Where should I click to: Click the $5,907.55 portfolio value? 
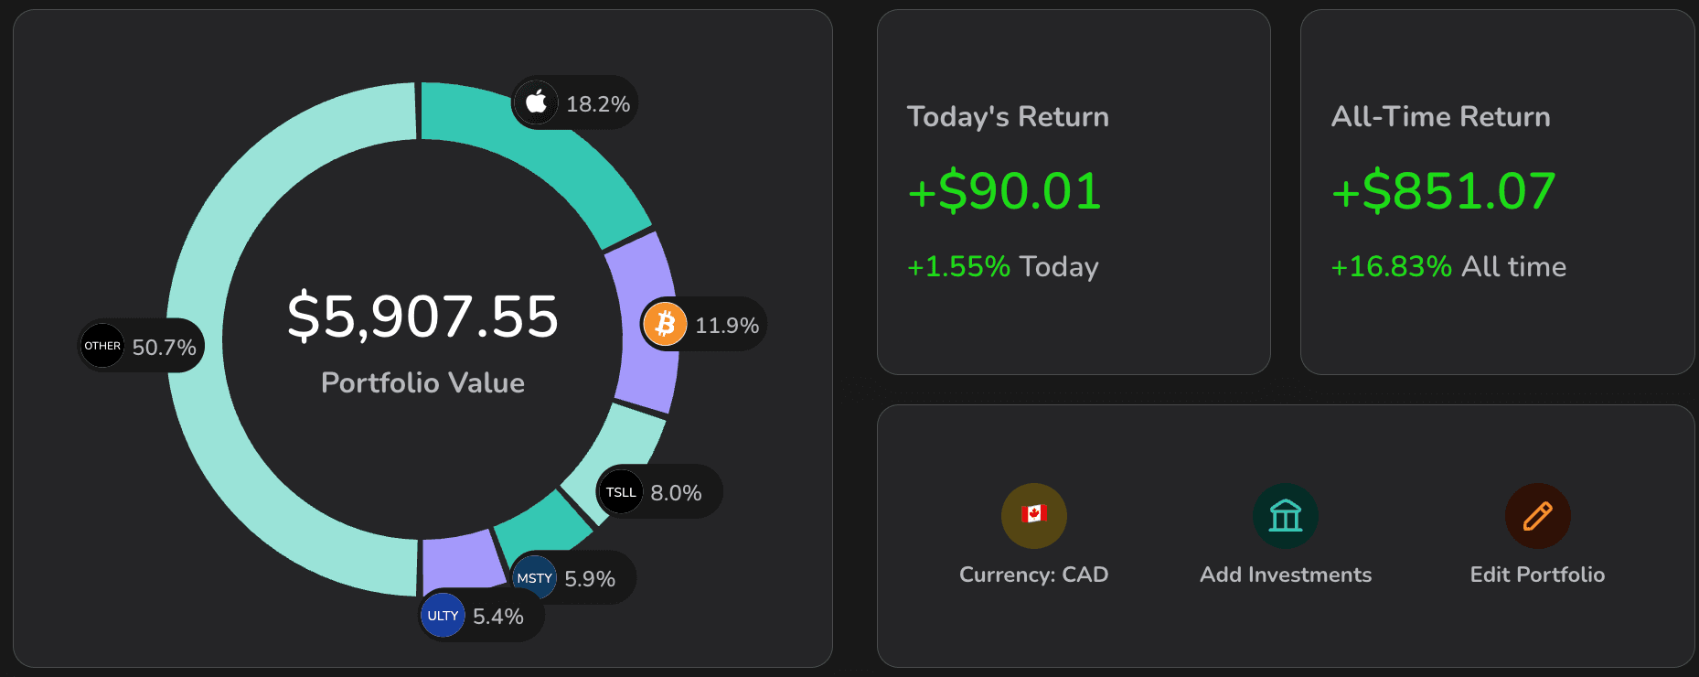(422, 317)
